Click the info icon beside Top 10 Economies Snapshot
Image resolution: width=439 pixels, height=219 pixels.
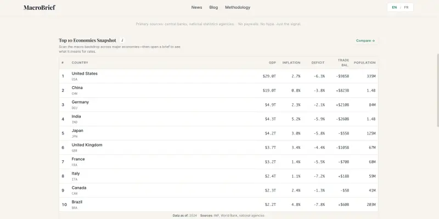pos(122,40)
